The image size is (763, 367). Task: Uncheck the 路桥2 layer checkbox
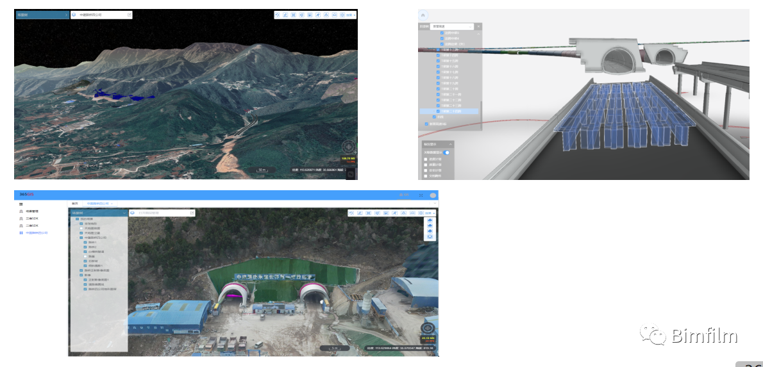point(85,247)
